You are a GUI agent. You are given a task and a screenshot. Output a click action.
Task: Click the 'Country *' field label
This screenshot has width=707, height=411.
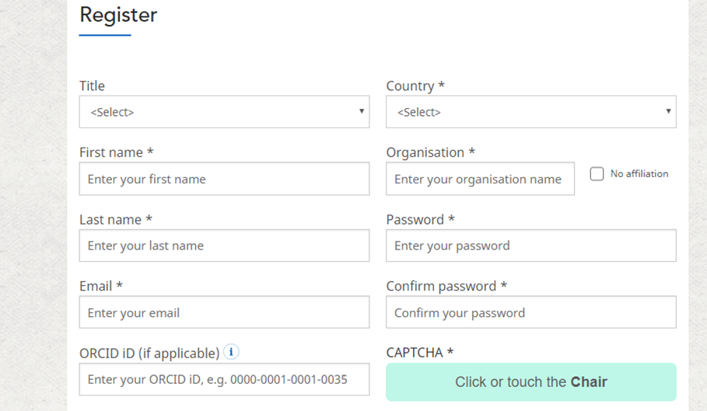click(415, 86)
